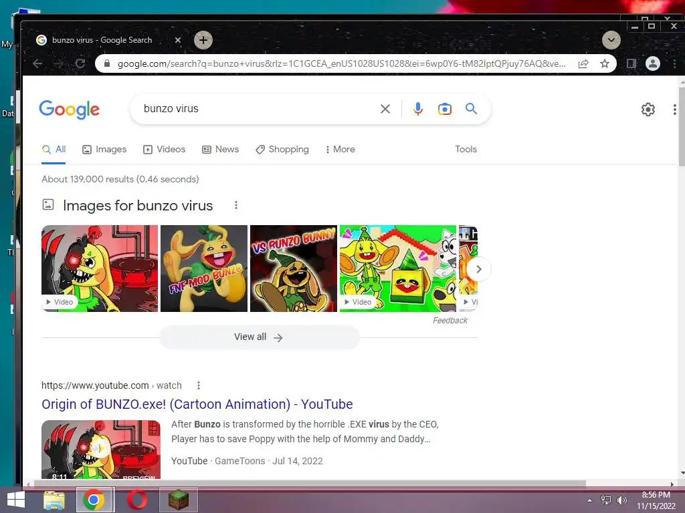Open volume control speaker icon
The width and height of the screenshot is (685, 513).
(x=622, y=500)
